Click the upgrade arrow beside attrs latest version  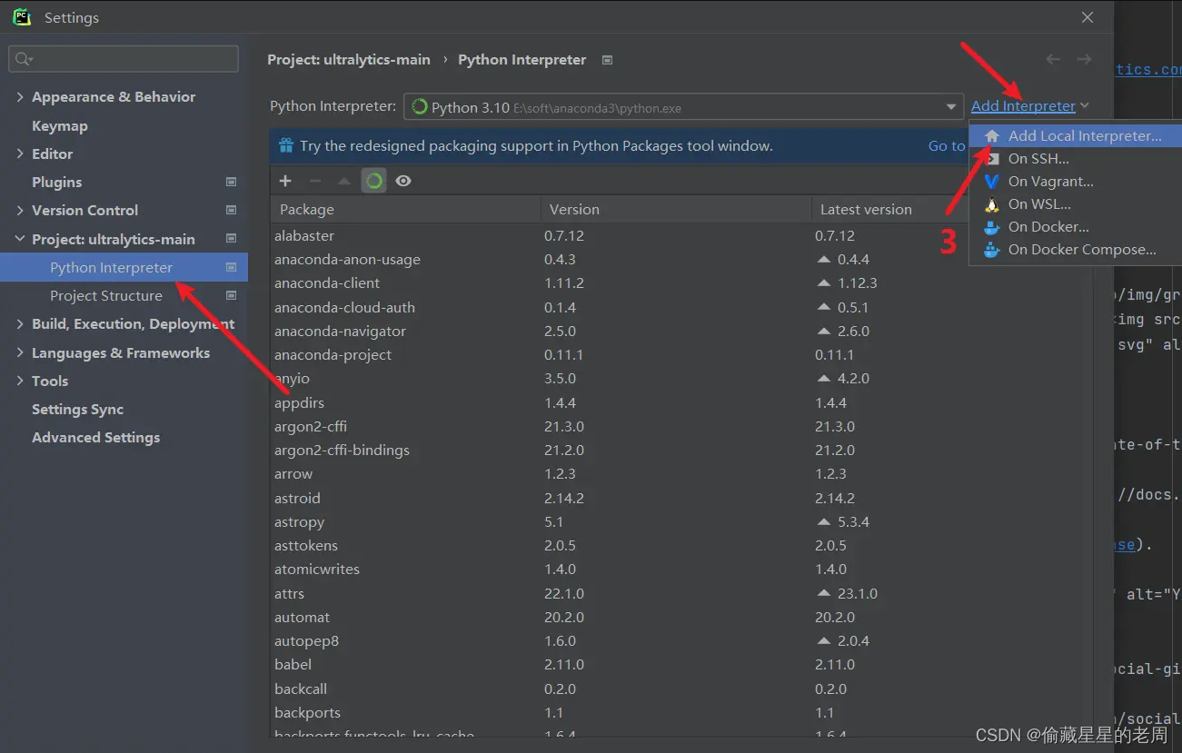tap(824, 593)
